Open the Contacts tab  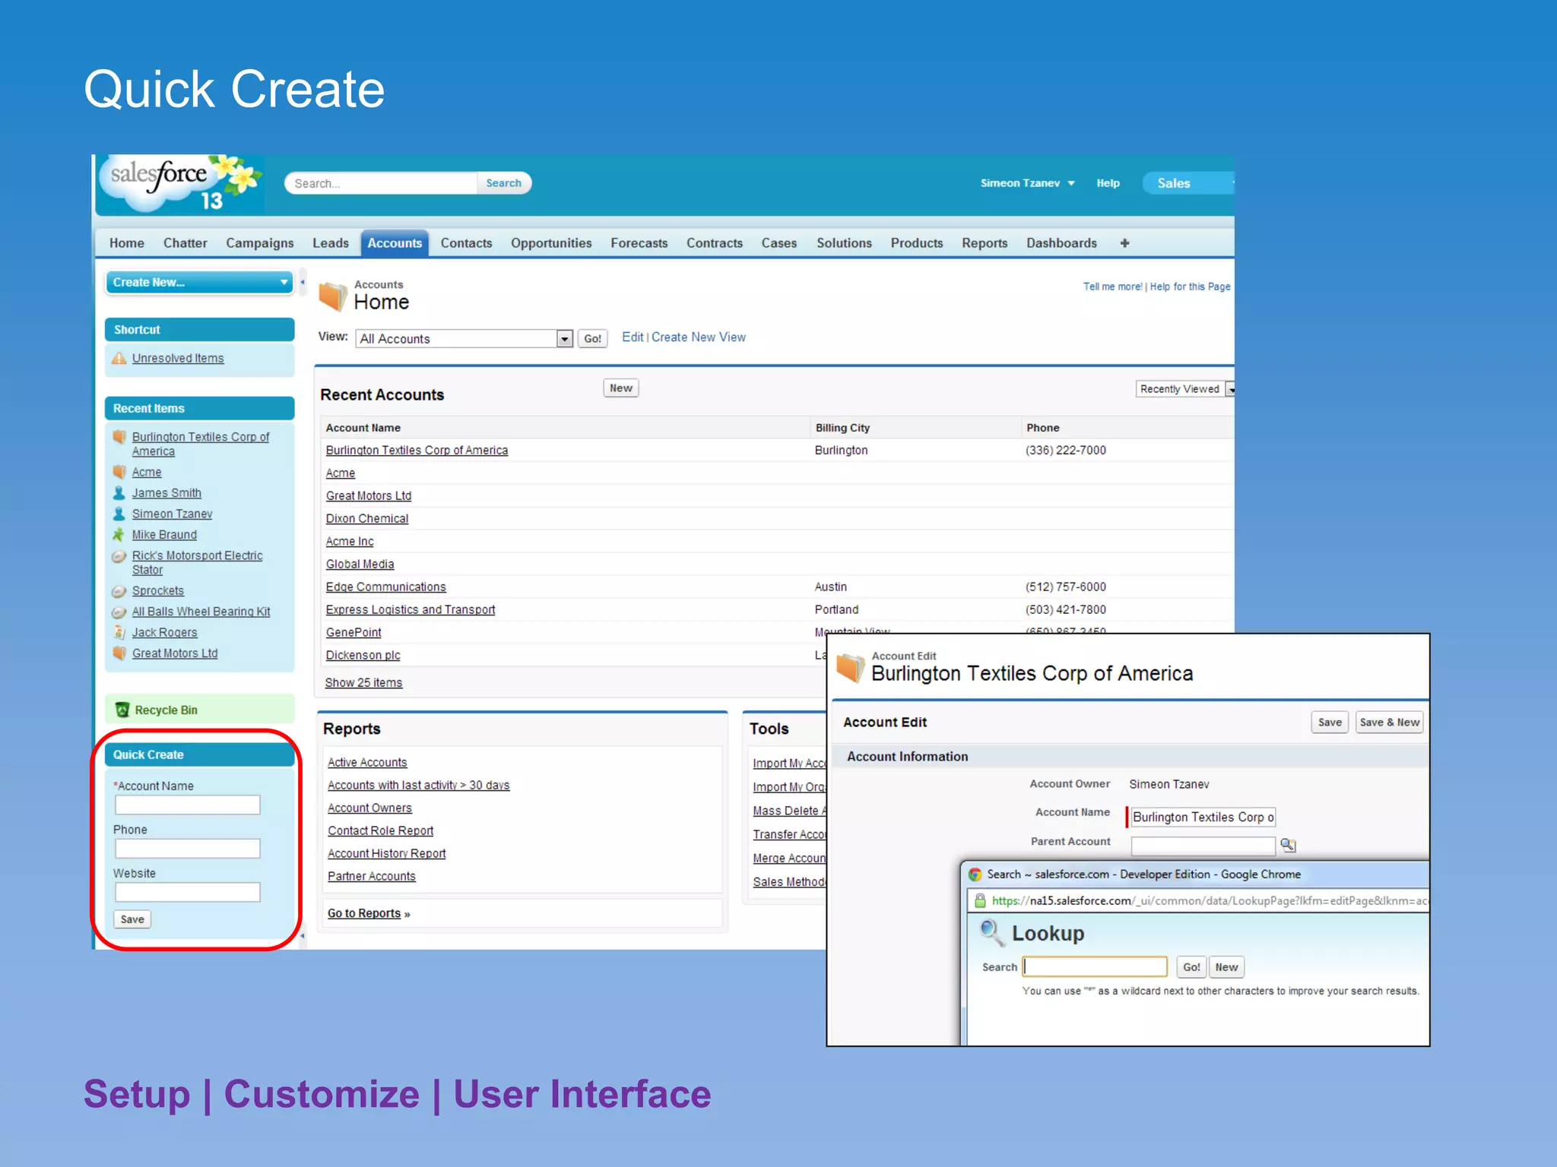pyautogui.click(x=466, y=243)
